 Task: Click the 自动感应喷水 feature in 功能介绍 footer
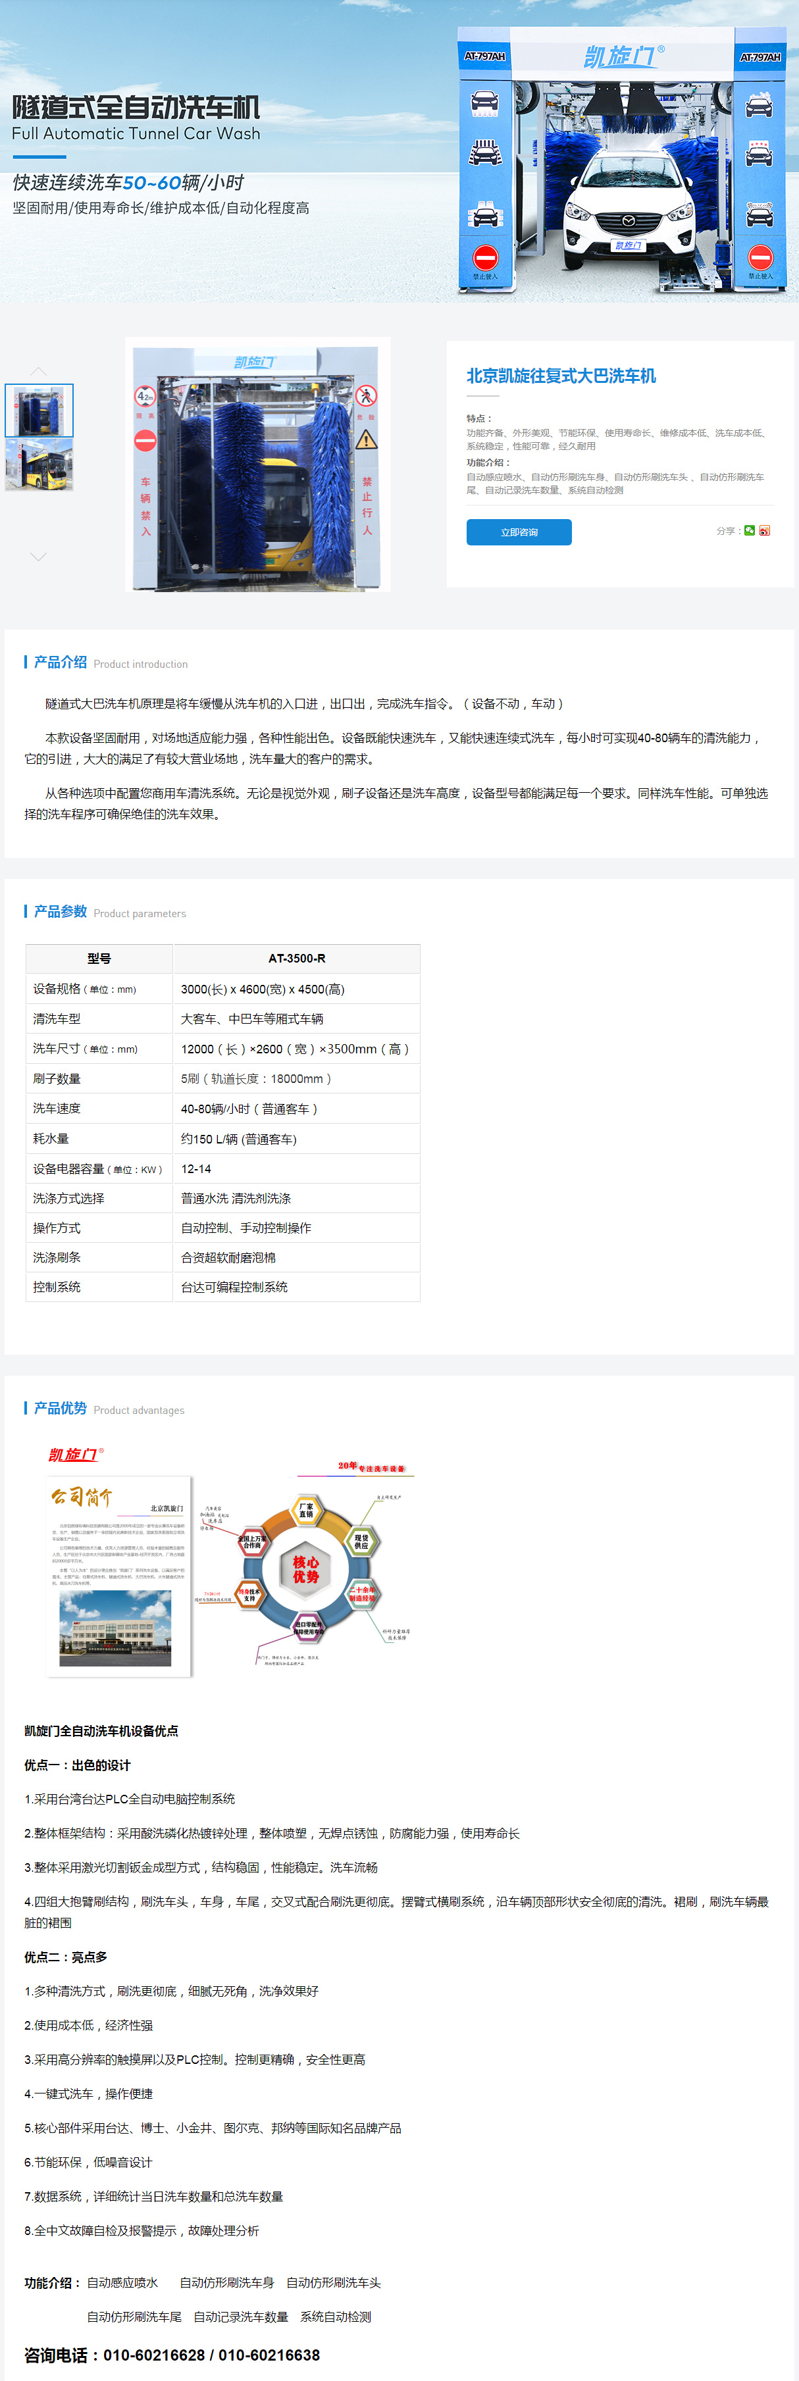[123, 2282]
